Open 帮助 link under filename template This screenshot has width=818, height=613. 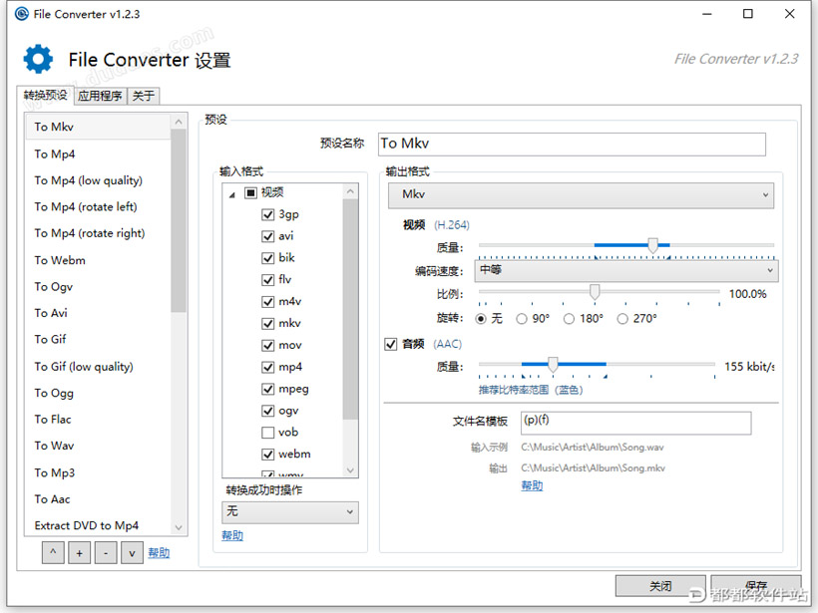[532, 485]
